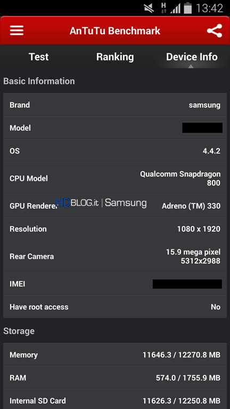The width and height of the screenshot is (230, 409).
Task: Tap the 13:42 clock in status bar
Action: (209, 9)
